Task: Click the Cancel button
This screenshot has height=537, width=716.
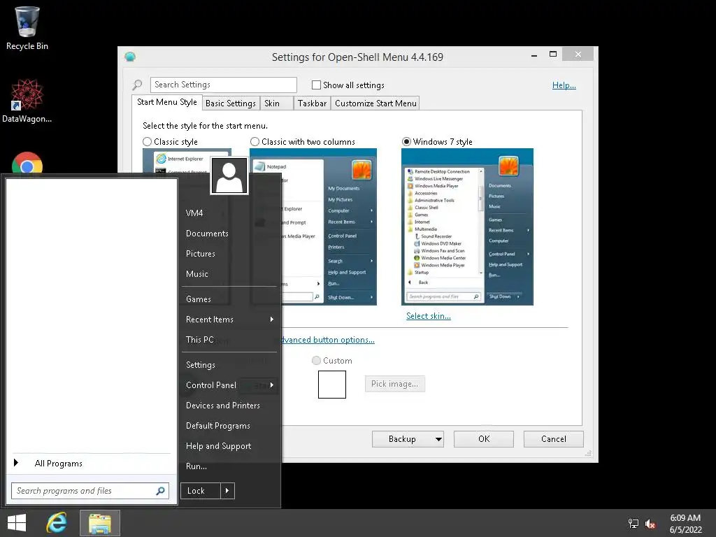Action: 554,439
